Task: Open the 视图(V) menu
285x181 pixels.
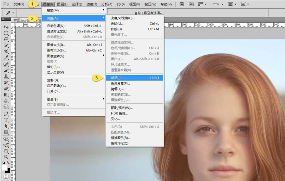Action: click(x=134, y=4)
